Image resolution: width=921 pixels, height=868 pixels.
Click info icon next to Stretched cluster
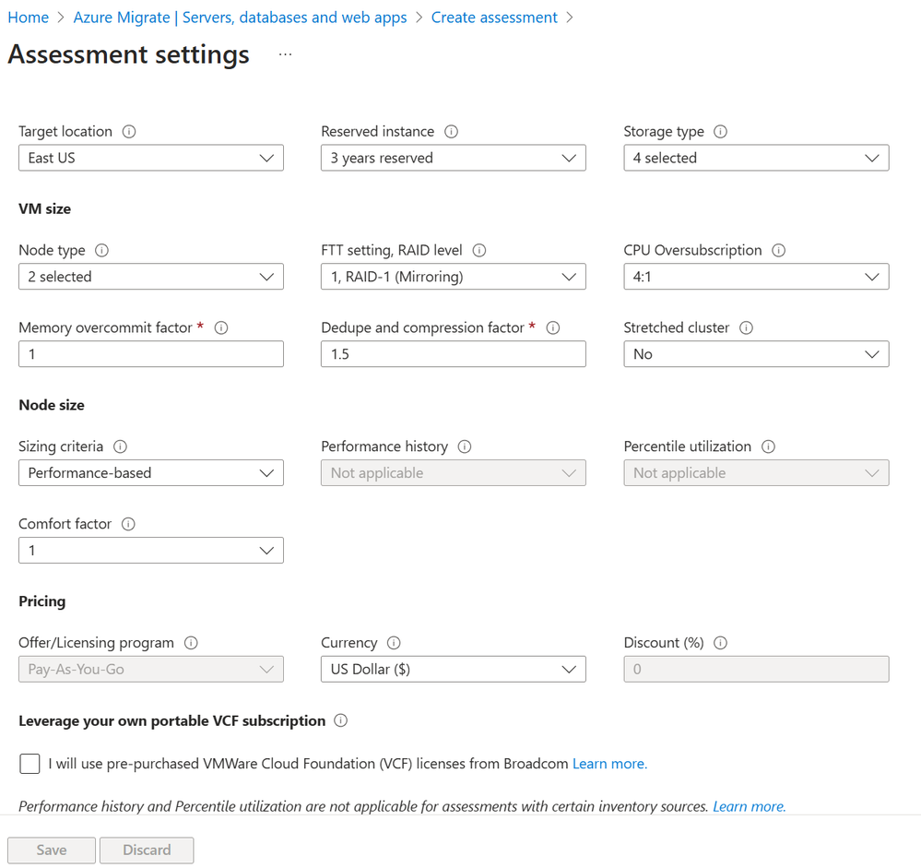tap(746, 328)
